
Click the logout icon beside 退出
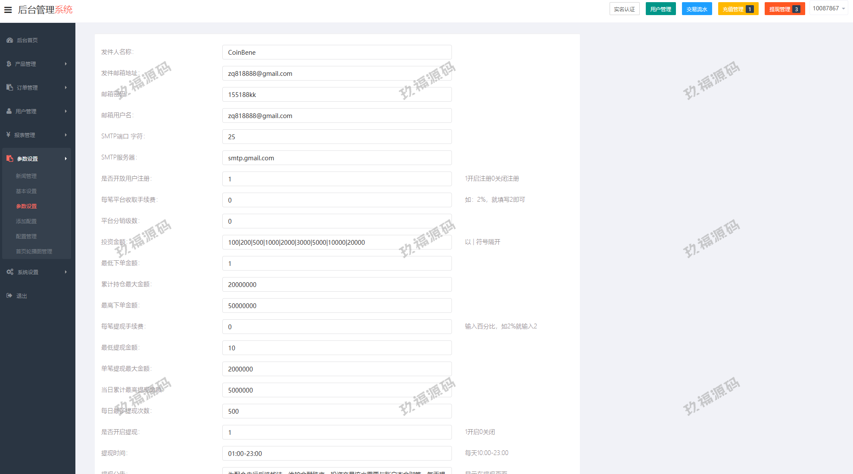click(9, 296)
